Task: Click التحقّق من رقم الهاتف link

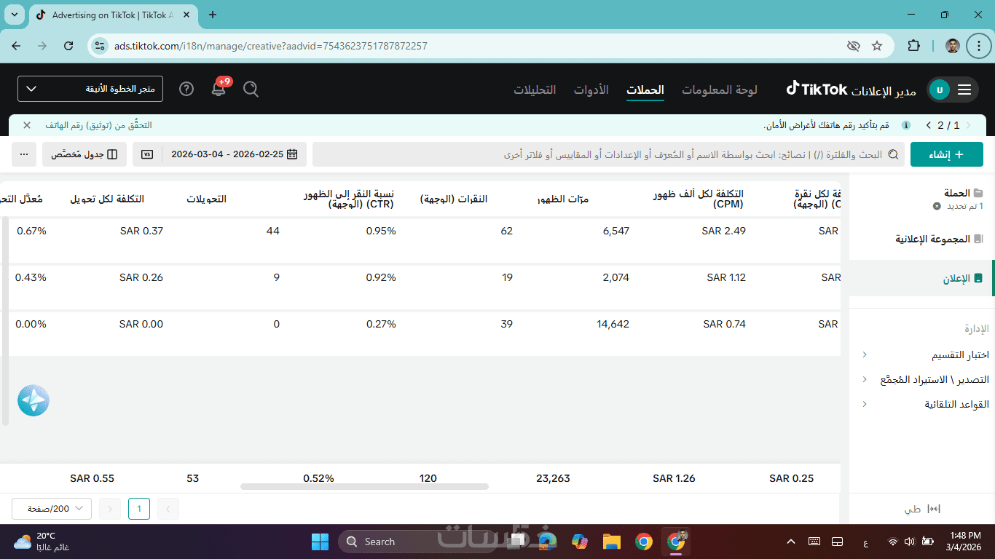Action: click(98, 125)
